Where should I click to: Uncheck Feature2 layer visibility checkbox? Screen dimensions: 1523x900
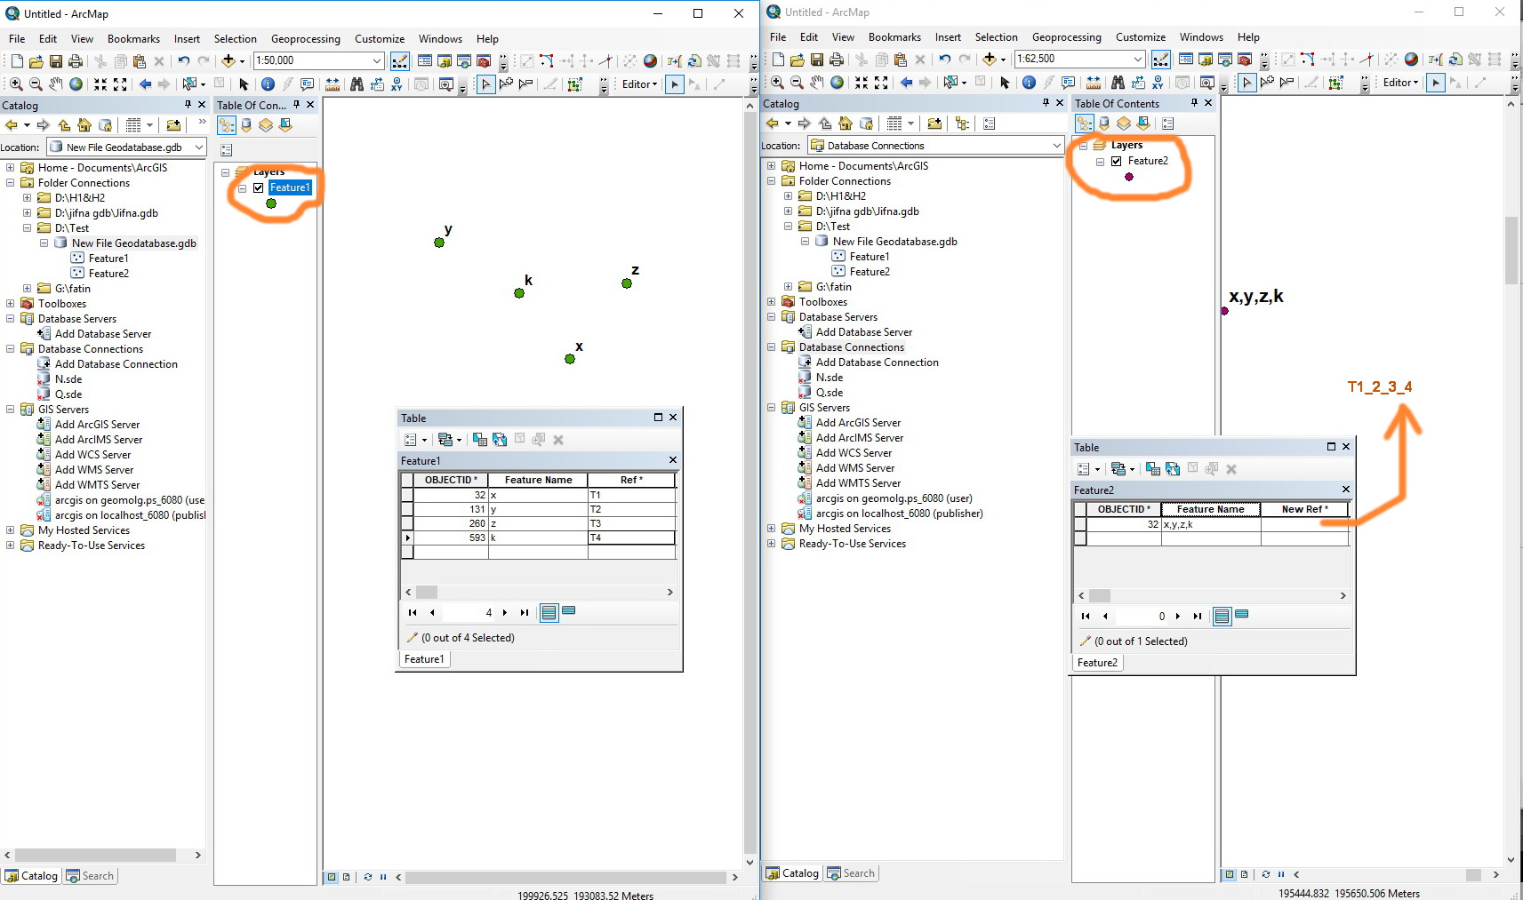point(1116,161)
